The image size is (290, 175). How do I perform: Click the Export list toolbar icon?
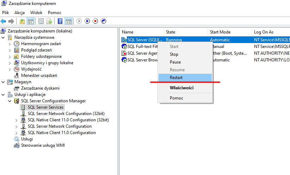click(49, 21)
